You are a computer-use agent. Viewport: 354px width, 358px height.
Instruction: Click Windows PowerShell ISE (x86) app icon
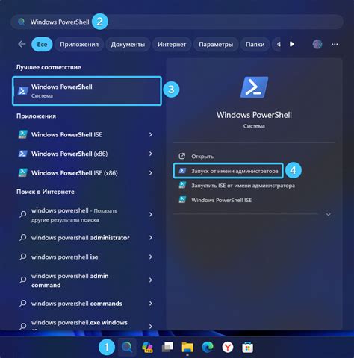coord(23,173)
